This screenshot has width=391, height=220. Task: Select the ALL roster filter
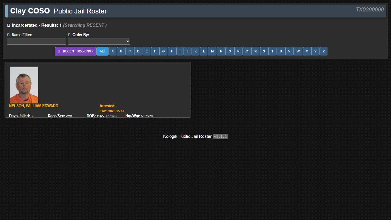[x=102, y=51]
